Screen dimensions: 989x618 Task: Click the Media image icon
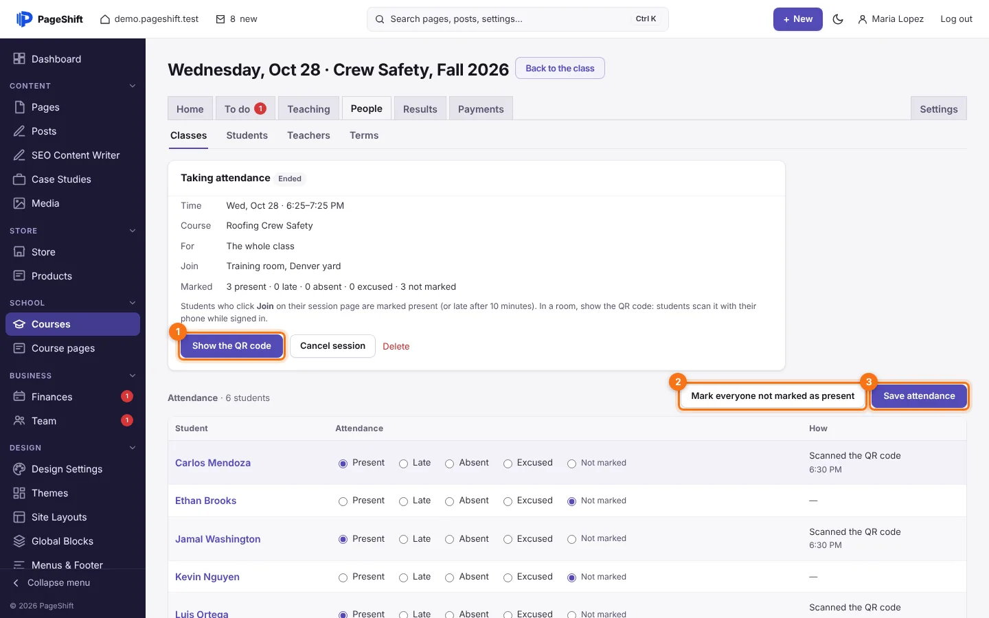(x=19, y=203)
